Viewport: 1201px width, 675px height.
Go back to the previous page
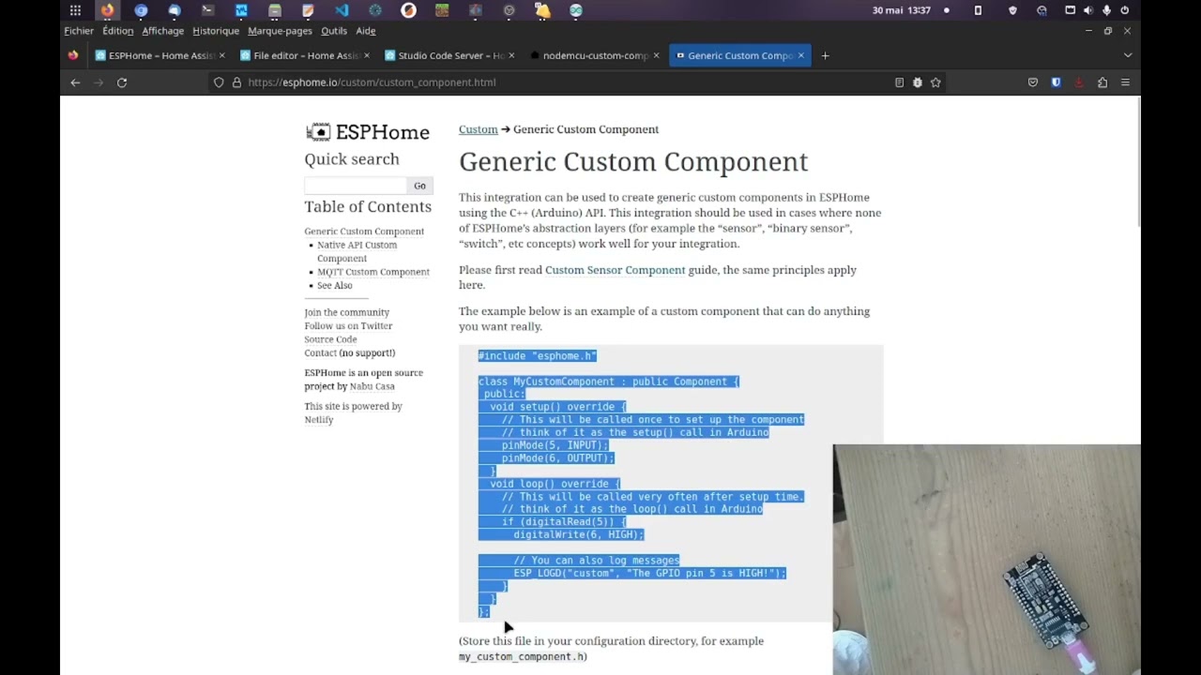click(x=75, y=82)
